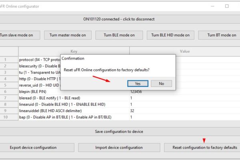Viewport: 240px width, 160px height.
Task: Select the linearuid value cell
Action: pos(184,104)
